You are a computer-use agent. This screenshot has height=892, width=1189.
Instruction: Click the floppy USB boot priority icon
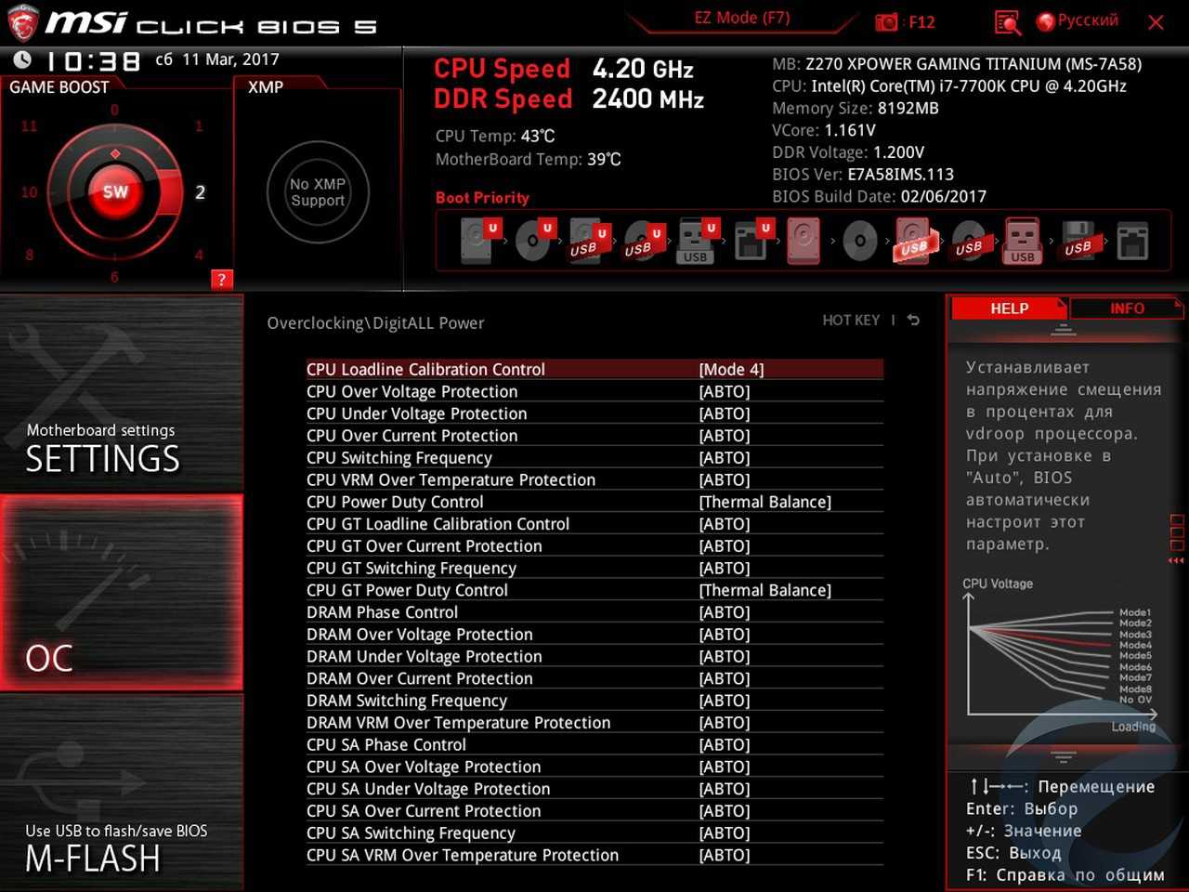(x=1078, y=242)
